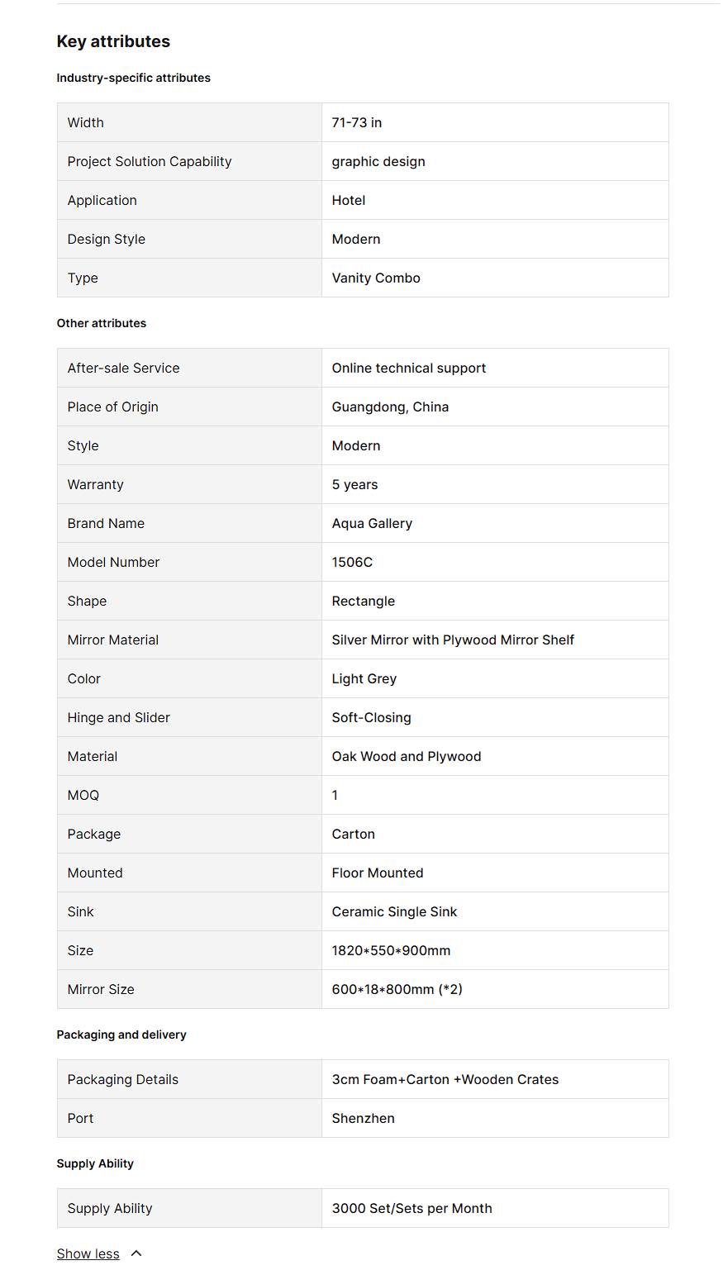The height and width of the screenshot is (1270, 723).
Task: Select the Width value 71-73 in
Action: [x=357, y=122]
